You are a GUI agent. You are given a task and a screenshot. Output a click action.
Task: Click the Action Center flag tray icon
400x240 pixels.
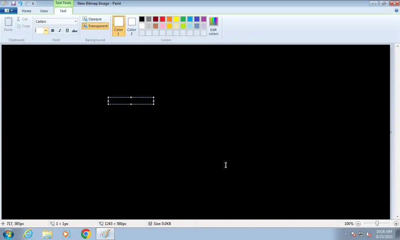(x=353, y=234)
